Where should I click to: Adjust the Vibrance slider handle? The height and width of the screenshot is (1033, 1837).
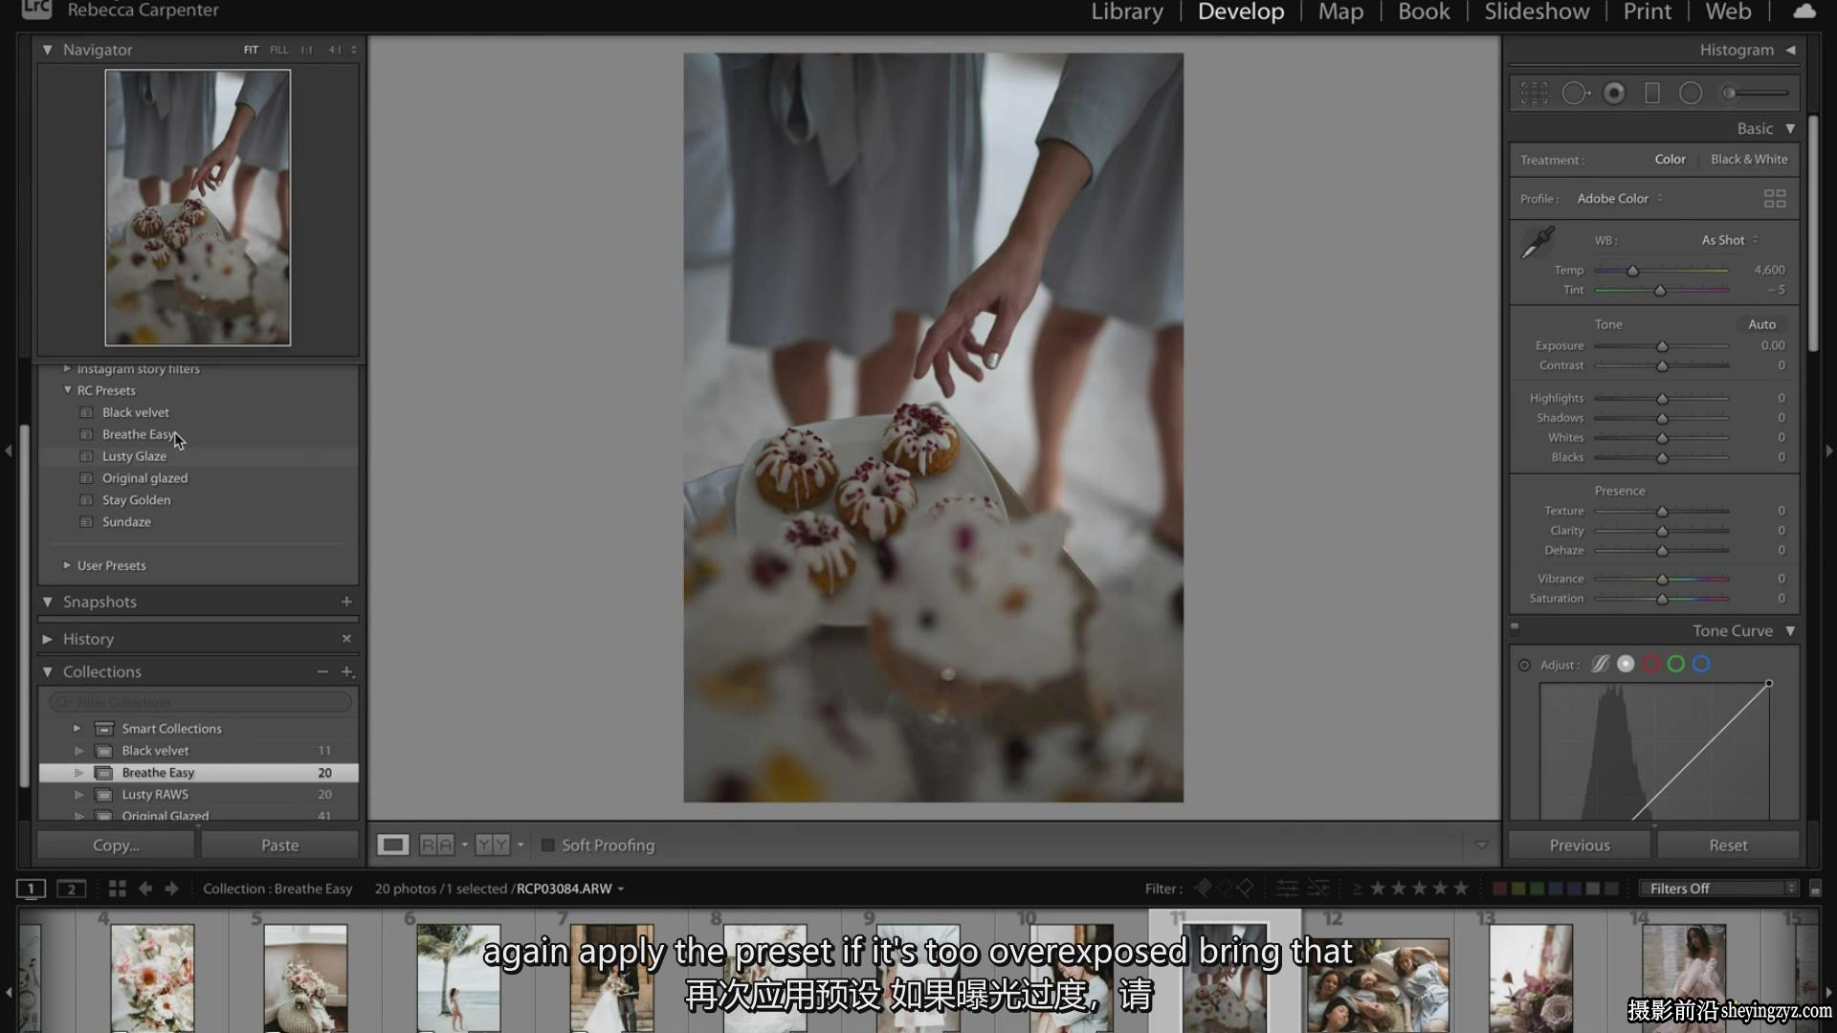click(1662, 579)
